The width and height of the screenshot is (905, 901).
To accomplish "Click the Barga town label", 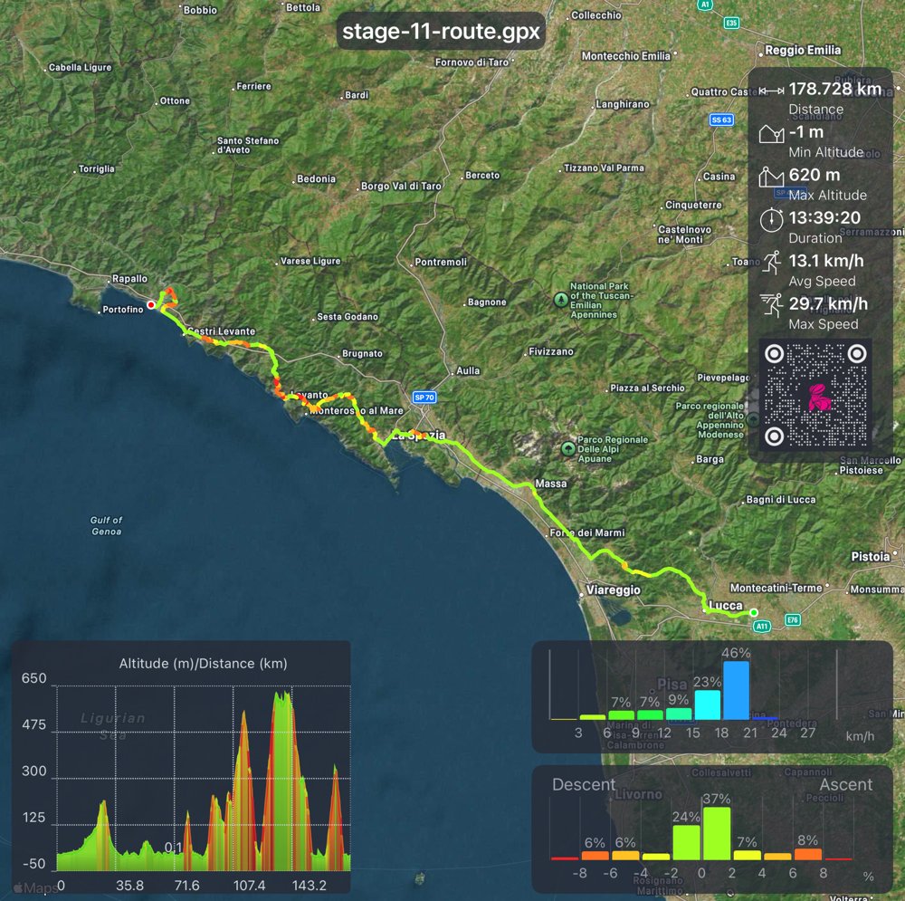I will [x=710, y=459].
